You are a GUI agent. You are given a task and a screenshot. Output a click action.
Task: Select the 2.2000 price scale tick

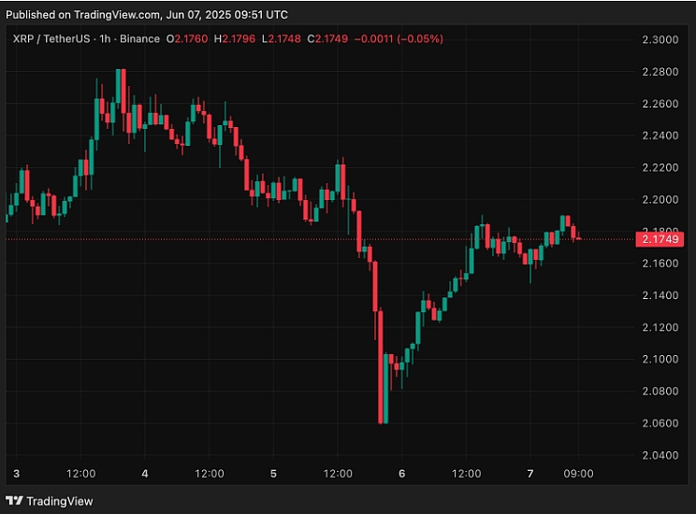(x=660, y=200)
